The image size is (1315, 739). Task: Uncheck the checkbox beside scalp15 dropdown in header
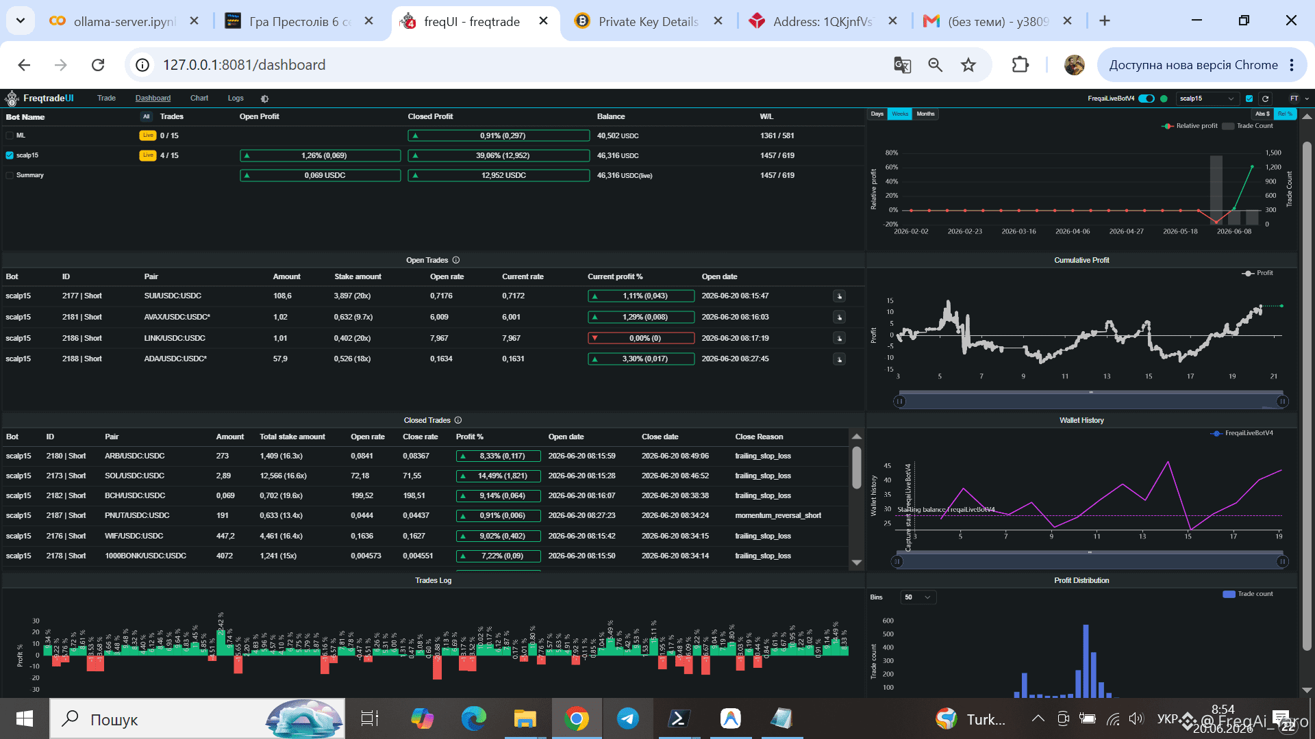coord(1249,99)
